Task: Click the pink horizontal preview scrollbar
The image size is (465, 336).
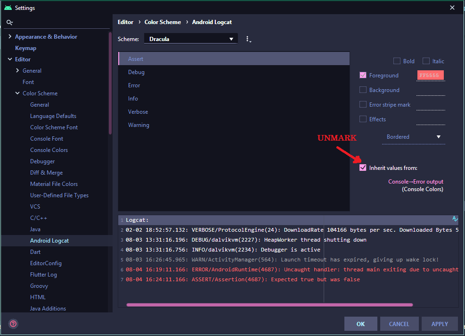Action: (x=269, y=305)
